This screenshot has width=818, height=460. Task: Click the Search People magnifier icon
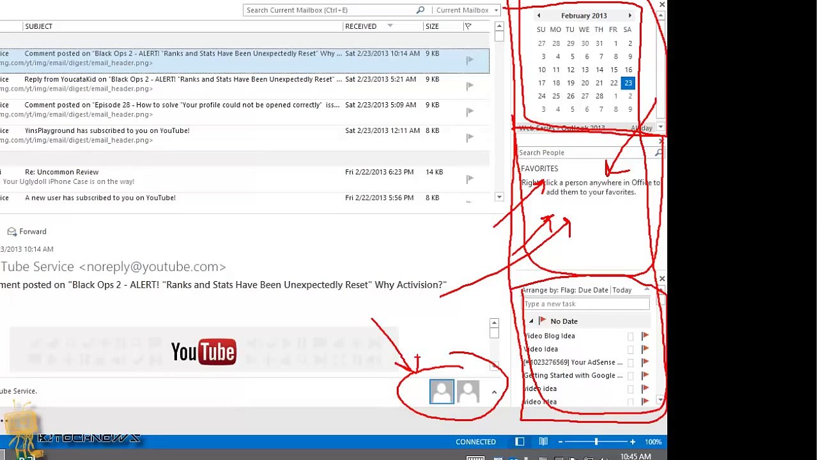(658, 153)
